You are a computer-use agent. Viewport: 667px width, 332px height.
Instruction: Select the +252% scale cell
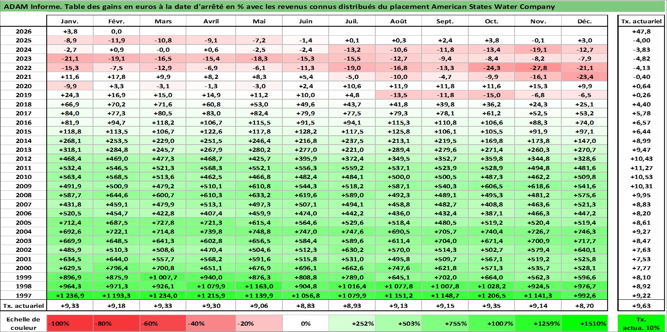pos(352,323)
